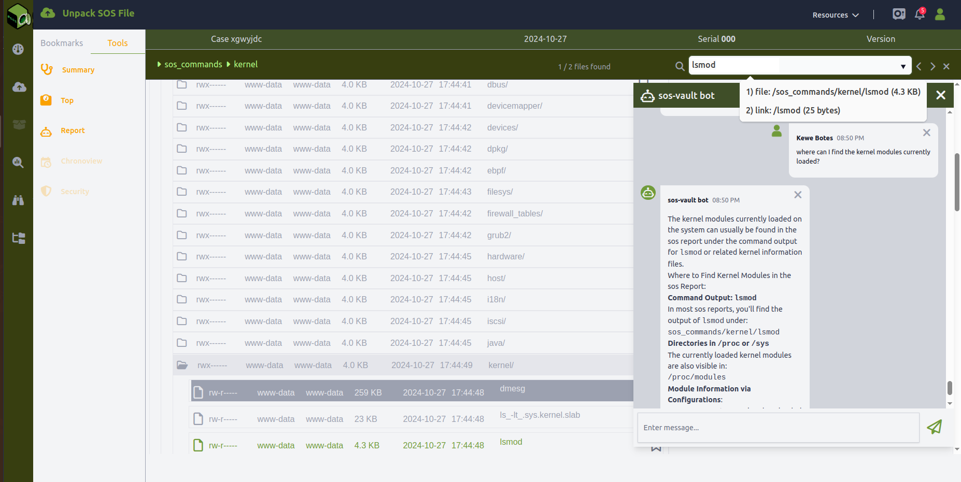This screenshot has width=961, height=482.
Task: Click the Enter message chat input
Action: tap(778, 428)
